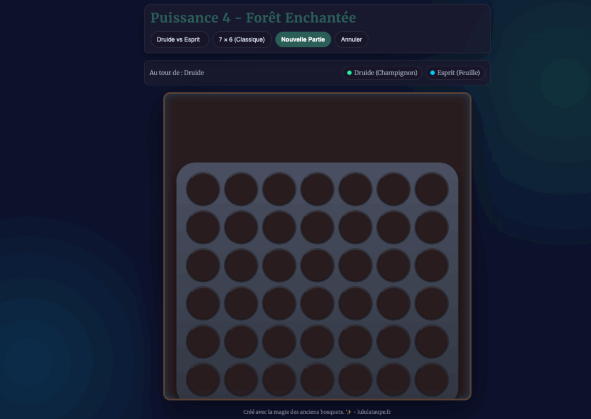Select top-row third column hole

(x=279, y=189)
